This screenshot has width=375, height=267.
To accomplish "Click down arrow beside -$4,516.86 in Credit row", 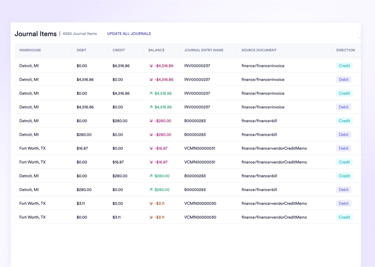I will tap(151, 66).
